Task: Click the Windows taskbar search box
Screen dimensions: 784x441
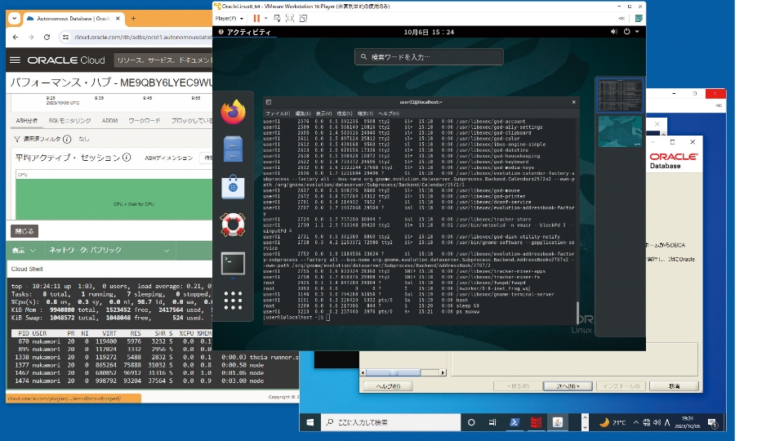Action: pos(390,422)
